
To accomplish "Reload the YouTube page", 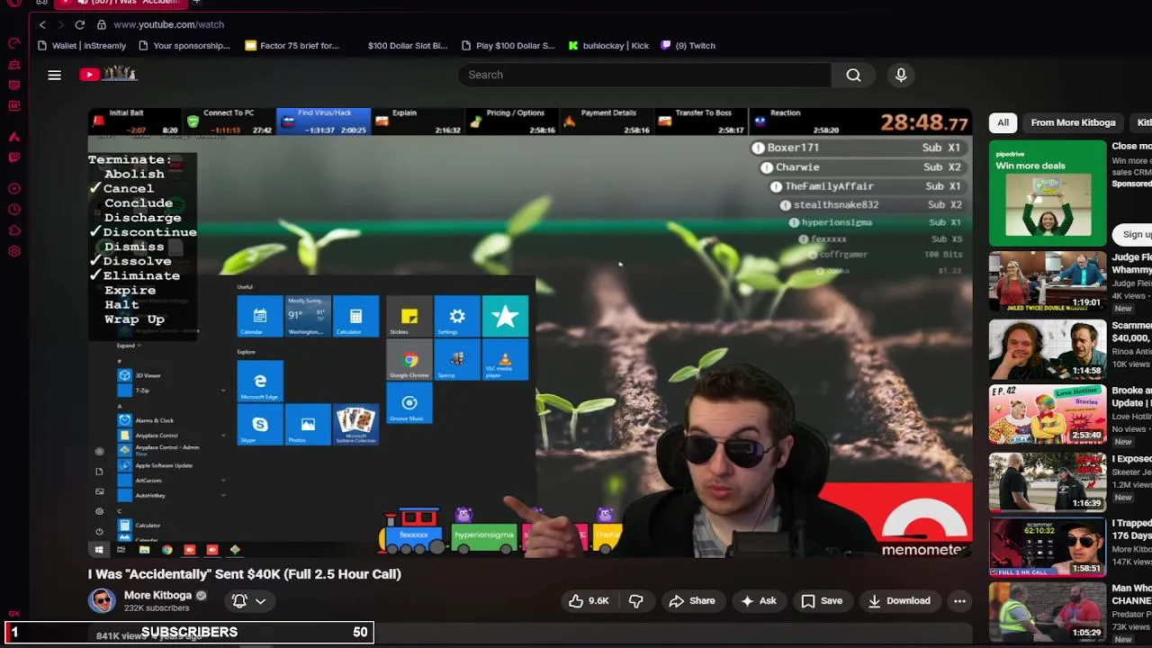I will (80, 24).
